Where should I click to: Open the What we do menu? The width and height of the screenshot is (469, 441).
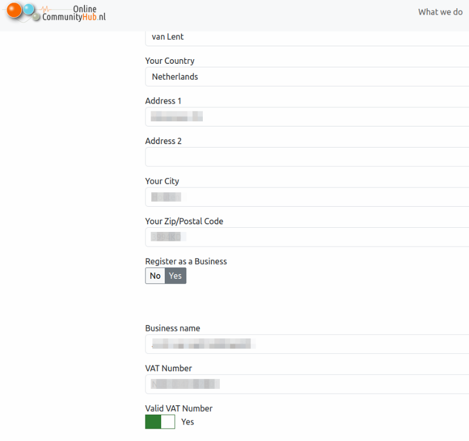coord(440,12)
